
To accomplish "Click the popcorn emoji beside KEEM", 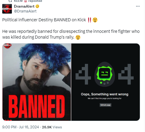I will [x=26, y=1].
